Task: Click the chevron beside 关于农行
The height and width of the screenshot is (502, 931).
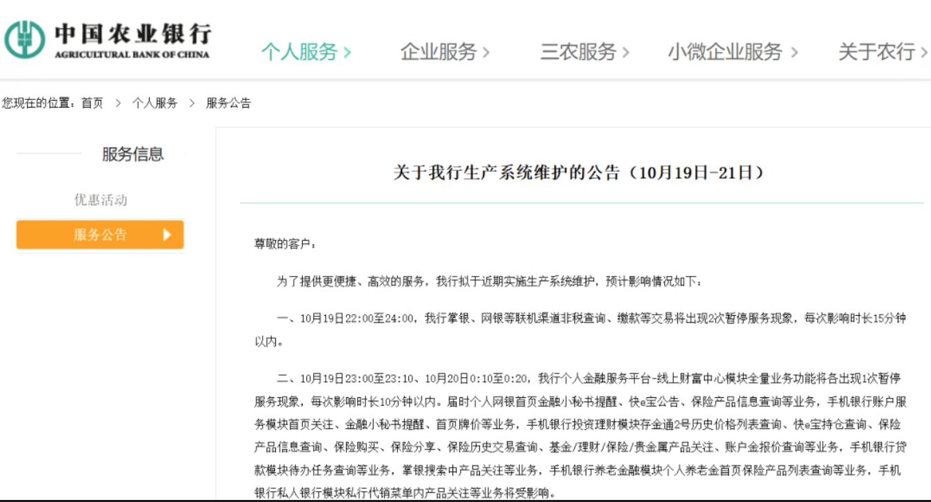Action: coord(924,52)
